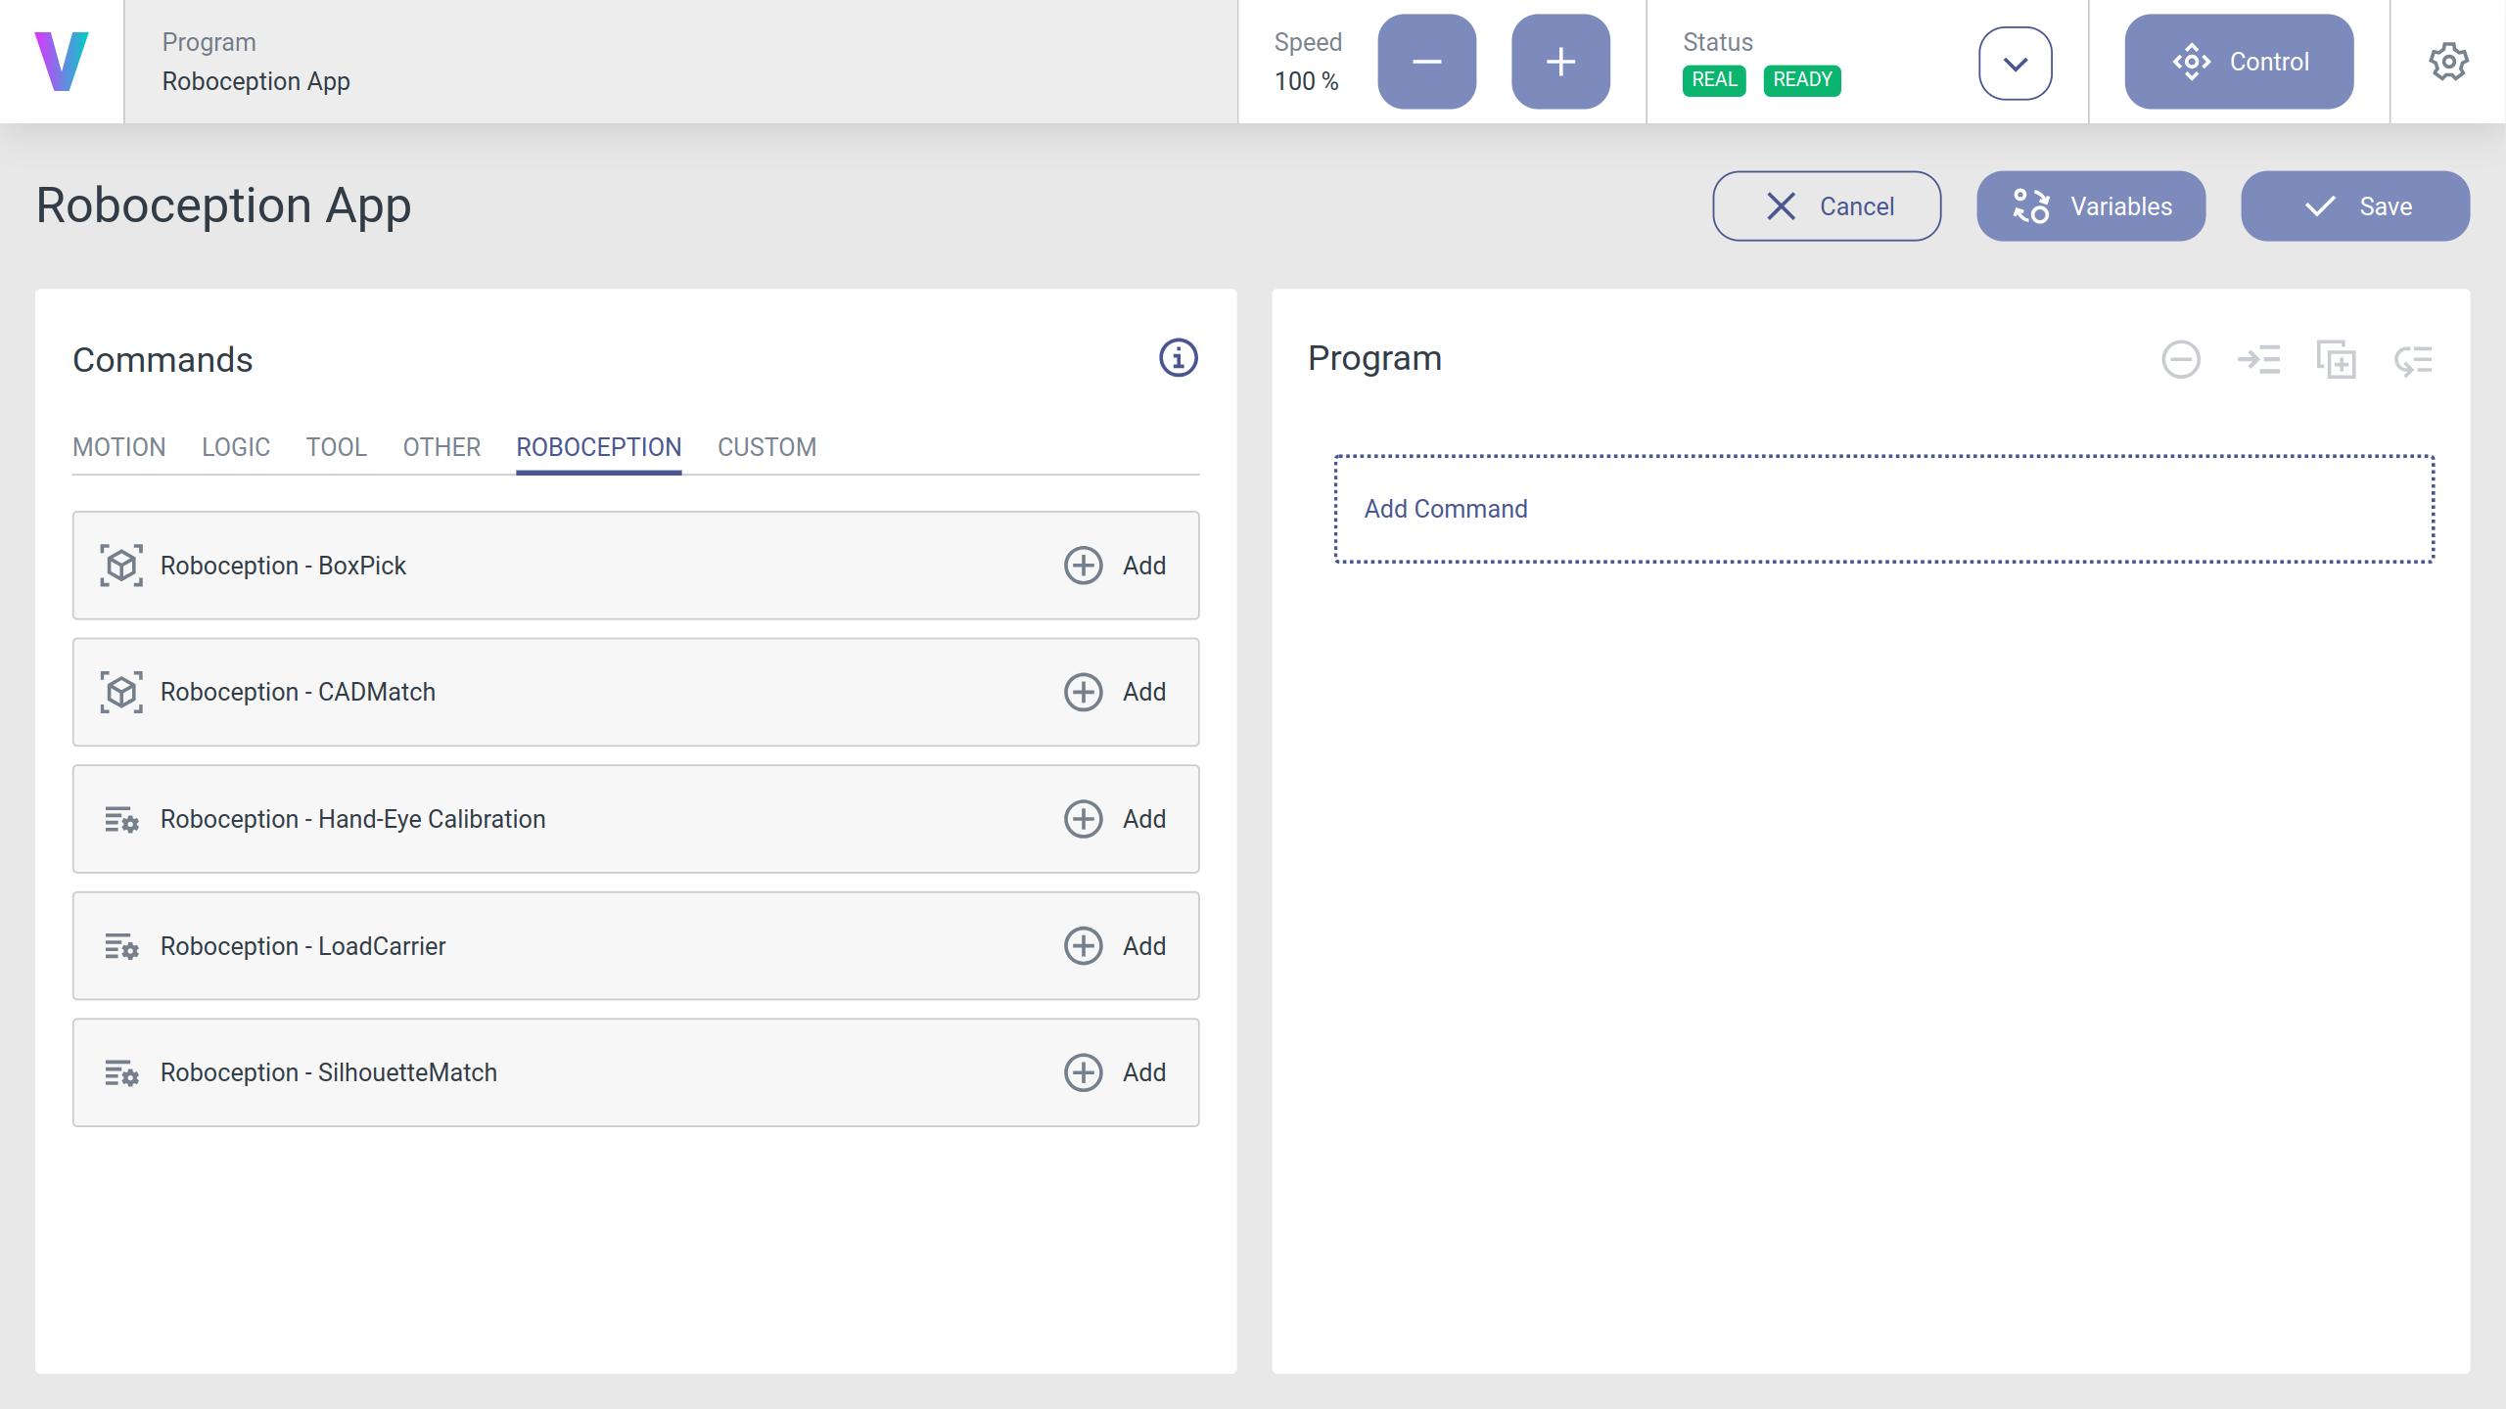Expand the Status dropdown chevron
The width and height of the screenshot is (2506, 1409).
2016,64
